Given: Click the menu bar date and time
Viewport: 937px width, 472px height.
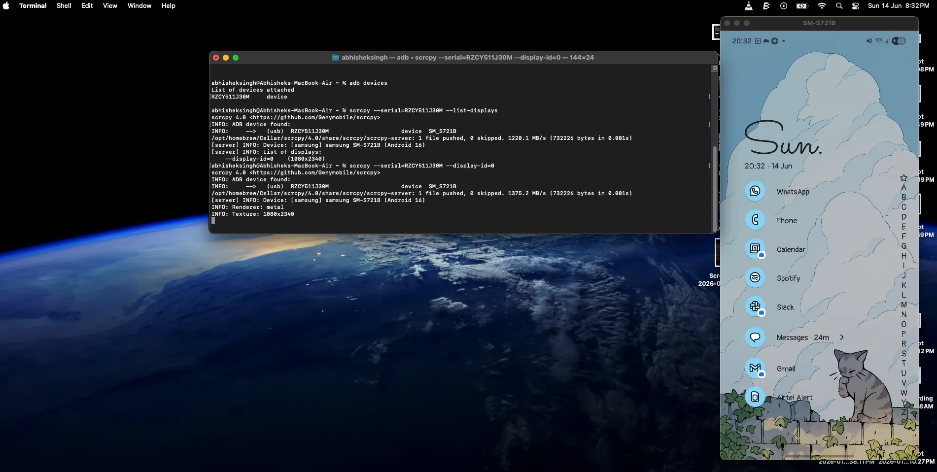Looking at the screenshot, I should pos(899,6).
